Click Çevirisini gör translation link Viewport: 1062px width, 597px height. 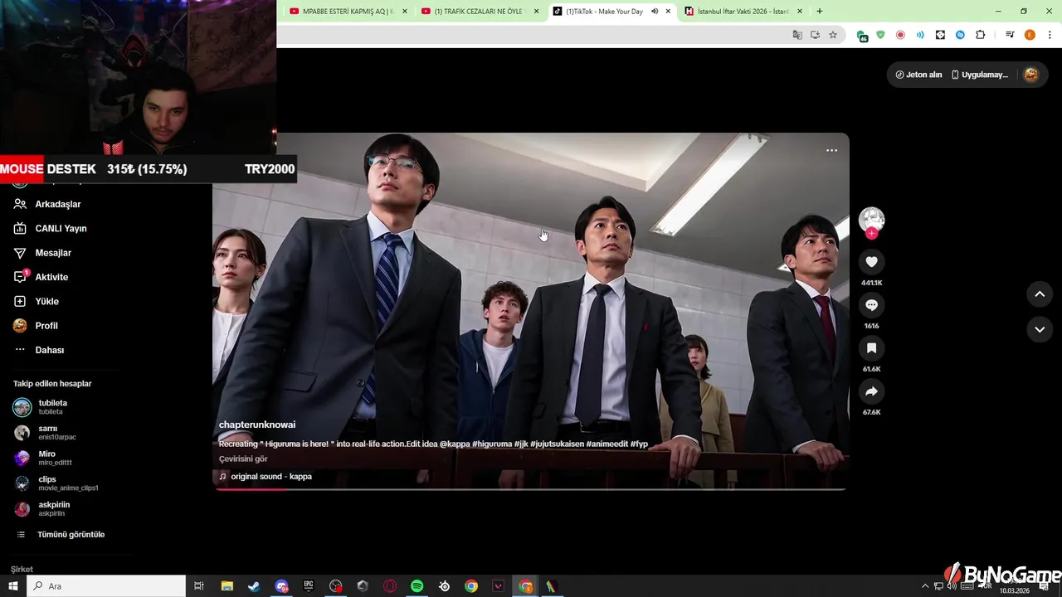[x=243, y=459]
